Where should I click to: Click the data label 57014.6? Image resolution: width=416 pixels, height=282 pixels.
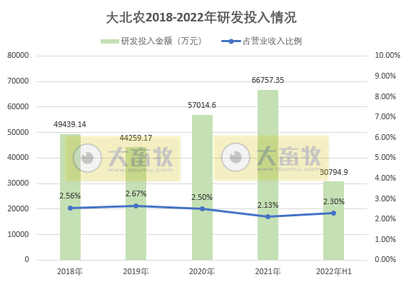pyautogui.click(x=202, y=105)
